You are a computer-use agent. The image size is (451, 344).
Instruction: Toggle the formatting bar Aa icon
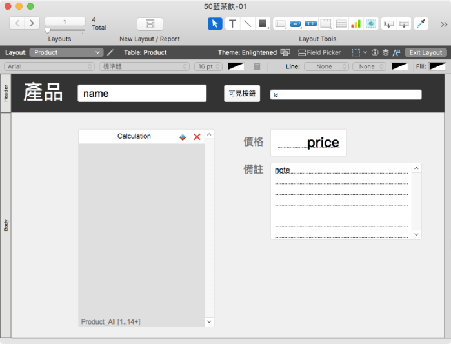(x=396, y=52)
